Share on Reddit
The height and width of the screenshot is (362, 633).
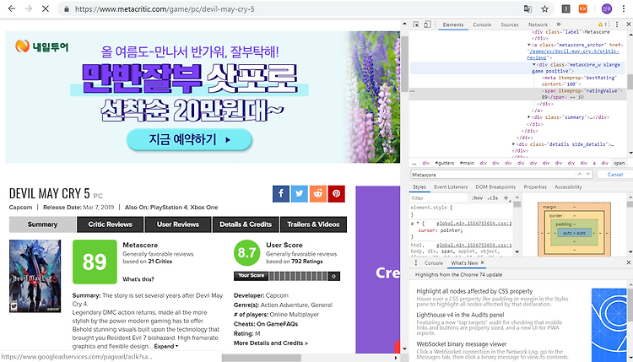point(317,194)
